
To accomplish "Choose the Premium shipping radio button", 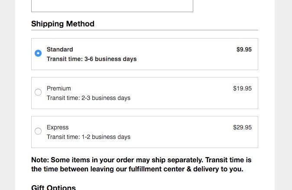I will click(x=38, y=92).
